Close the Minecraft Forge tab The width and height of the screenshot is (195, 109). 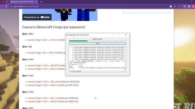coord(36,2)
